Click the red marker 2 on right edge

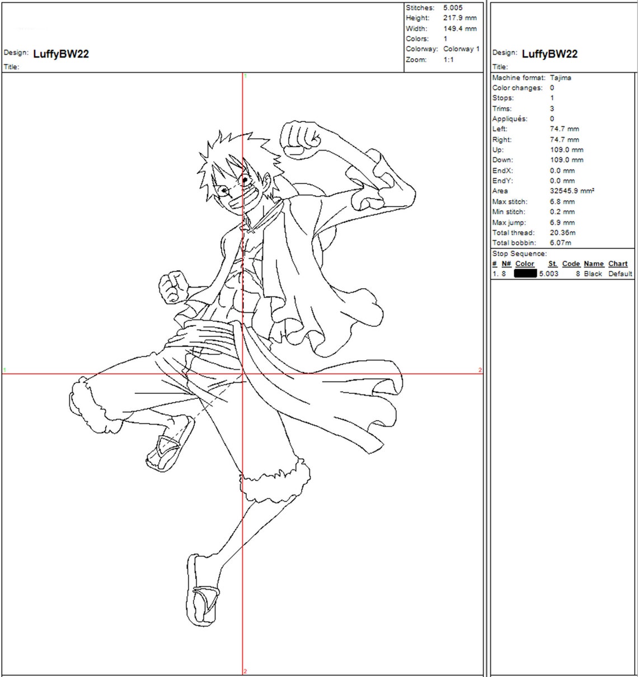480,369
